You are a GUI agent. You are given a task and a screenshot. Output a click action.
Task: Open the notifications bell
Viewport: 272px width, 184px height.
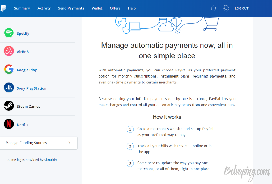[x=214, y=8]
